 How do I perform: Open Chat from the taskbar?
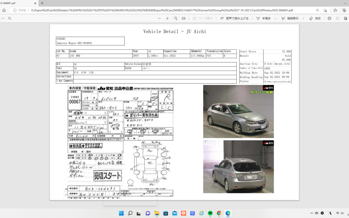click(148, 213)
